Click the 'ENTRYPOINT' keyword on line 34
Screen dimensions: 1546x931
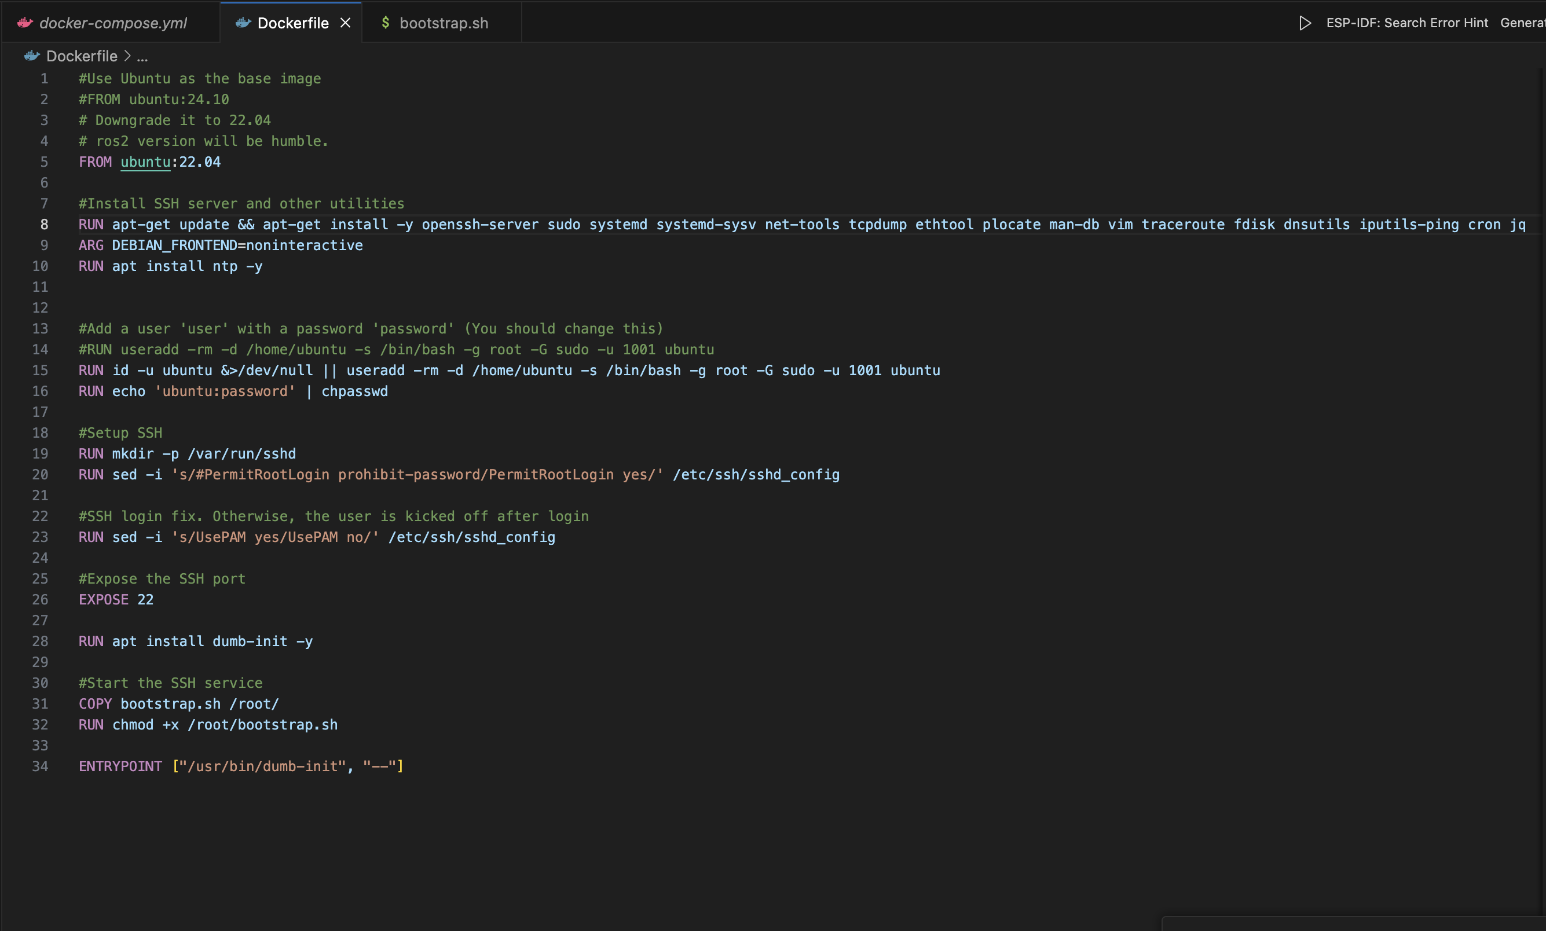(x=120, y=766)
